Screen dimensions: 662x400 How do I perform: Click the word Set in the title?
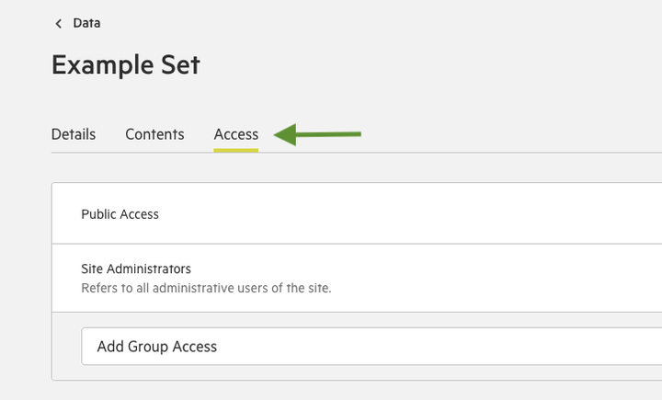[180, 65]
